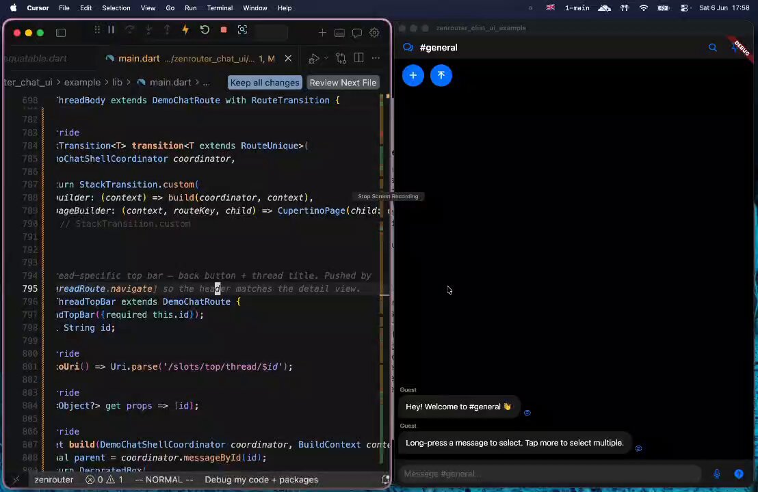Split the editor to the right
The height and width of the screenshot is (492, 758).
click(358, 58)
